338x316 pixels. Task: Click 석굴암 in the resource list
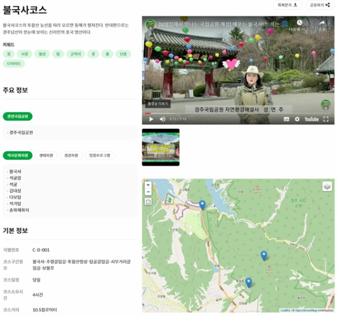pyautogui.click(x=15, y=178)
